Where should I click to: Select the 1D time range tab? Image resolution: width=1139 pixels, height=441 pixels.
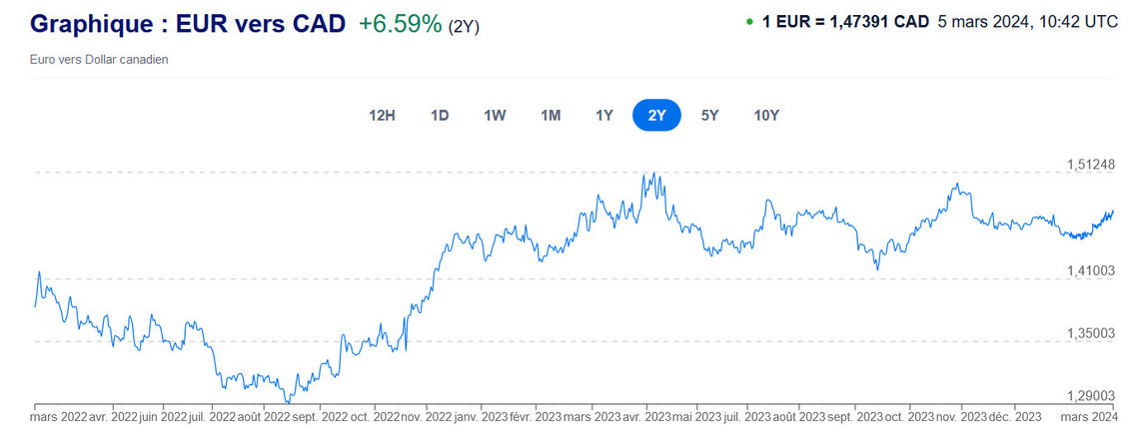pyautogui.click(x=440, y=116)
